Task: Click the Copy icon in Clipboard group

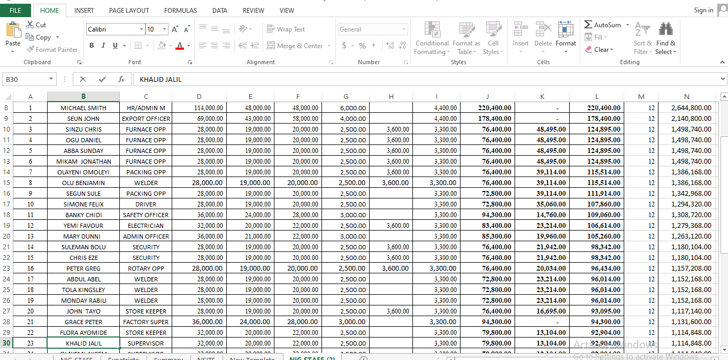Action: click(x=30, y=37)
